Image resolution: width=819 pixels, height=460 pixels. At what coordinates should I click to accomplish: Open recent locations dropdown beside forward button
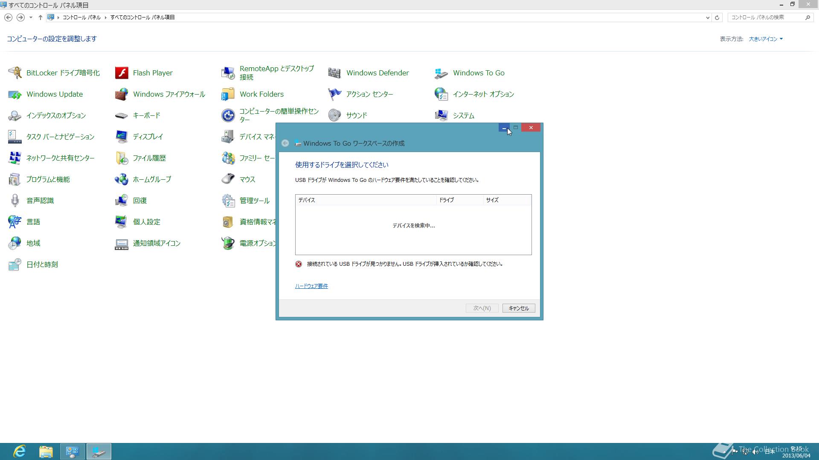[x=31, y=17]
